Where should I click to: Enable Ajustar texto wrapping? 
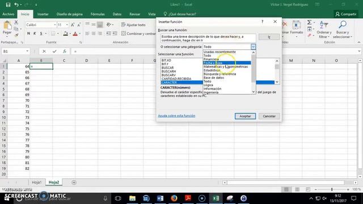(x=133, y=25)
